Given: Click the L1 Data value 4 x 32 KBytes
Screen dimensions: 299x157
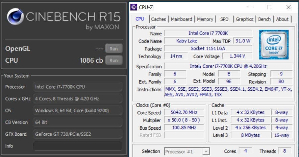Looking at the screenshot, I should [x=251, y=112].
